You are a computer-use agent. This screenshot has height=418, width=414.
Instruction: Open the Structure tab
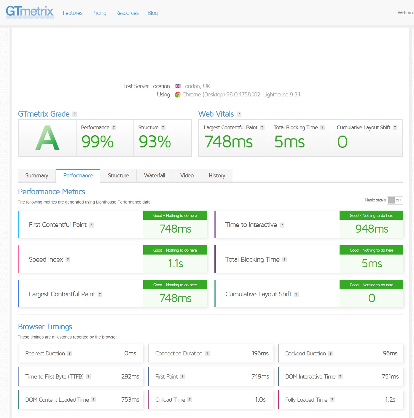118,175
